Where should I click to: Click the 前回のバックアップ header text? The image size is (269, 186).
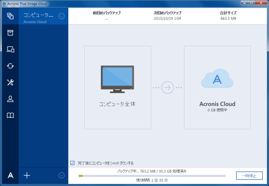point(107,13)
